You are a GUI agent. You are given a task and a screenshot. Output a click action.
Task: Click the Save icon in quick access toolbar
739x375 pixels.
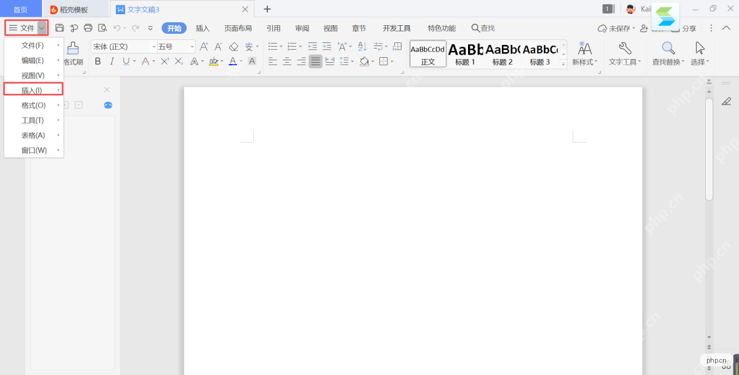(x=60, y=28)
